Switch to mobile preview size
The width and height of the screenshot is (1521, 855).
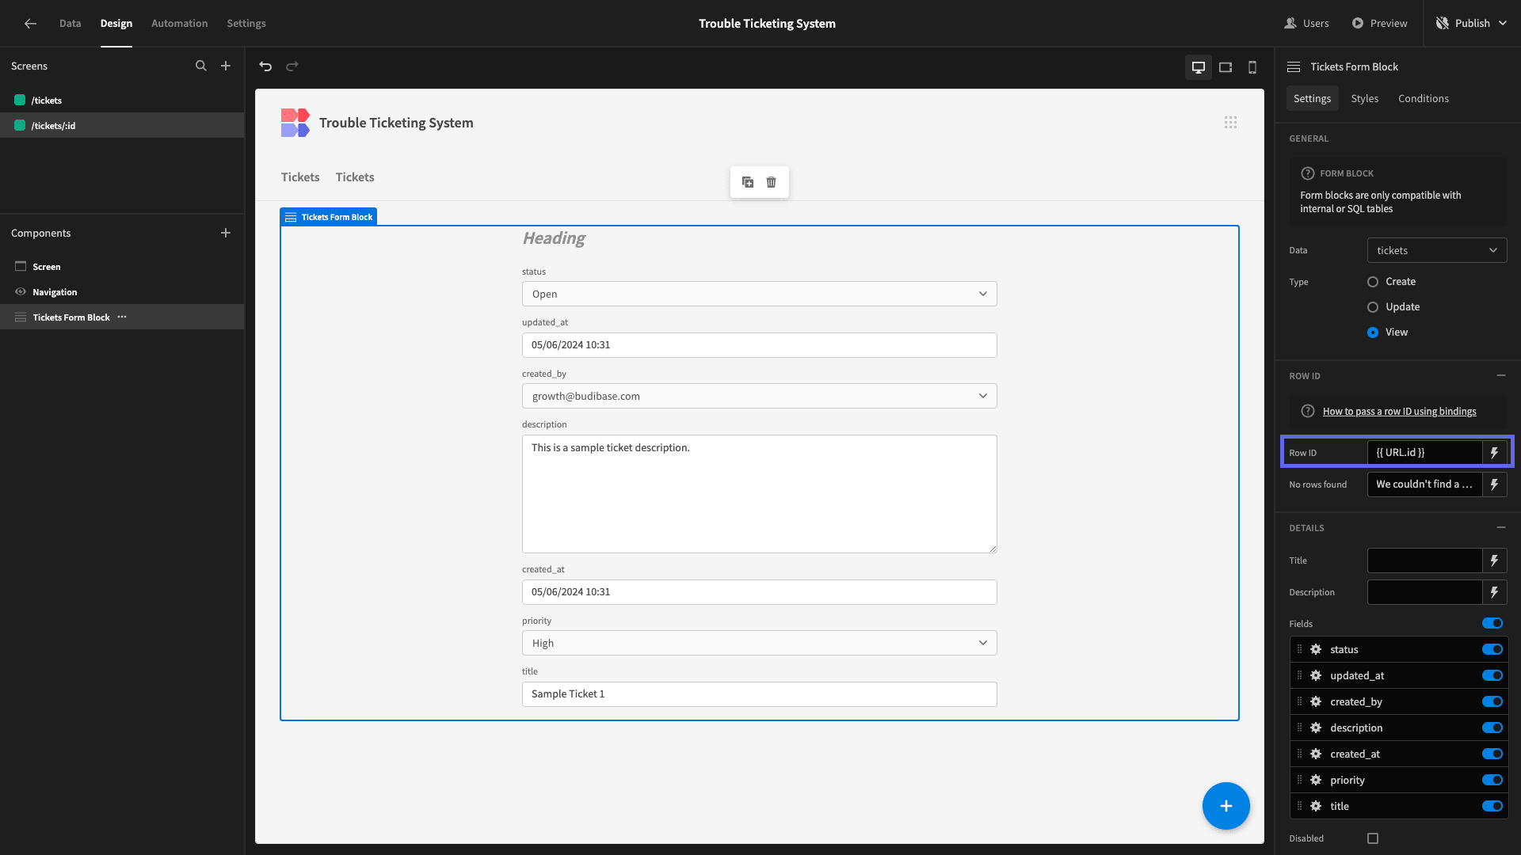(x=1252, y=67)
